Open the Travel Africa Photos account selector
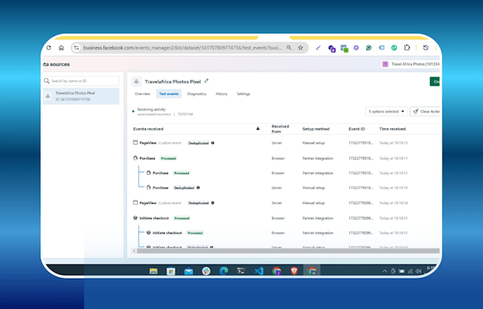 pos(411,64)
